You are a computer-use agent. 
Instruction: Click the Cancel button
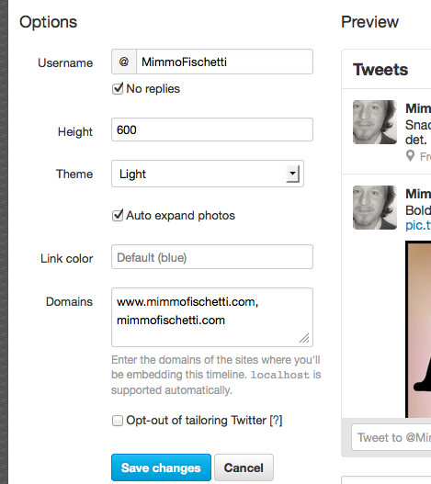click(244, 467)
